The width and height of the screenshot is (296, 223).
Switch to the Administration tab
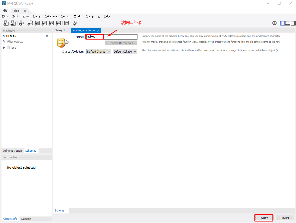click(x=13, y=151)
